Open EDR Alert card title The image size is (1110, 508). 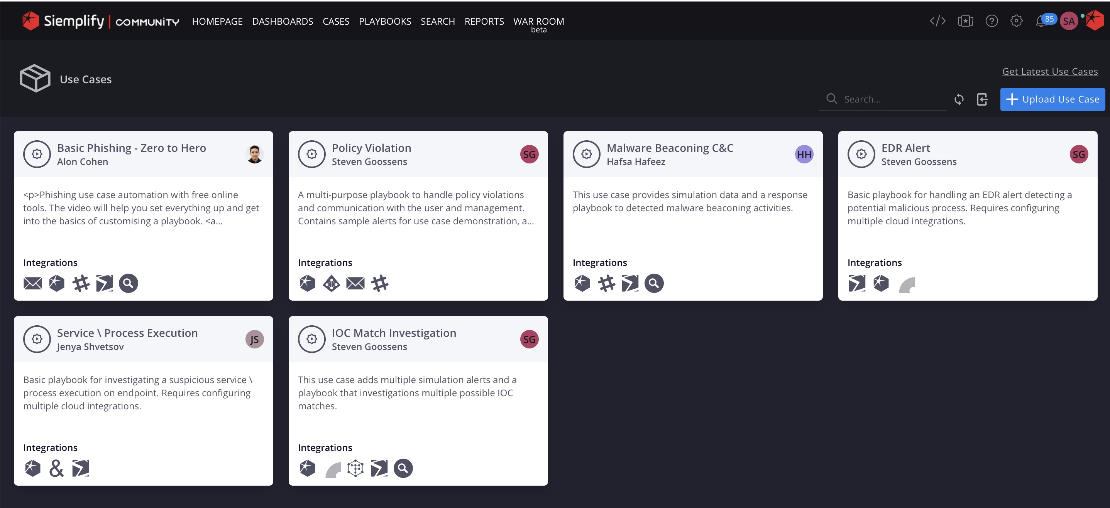click(x=906, y=148)
